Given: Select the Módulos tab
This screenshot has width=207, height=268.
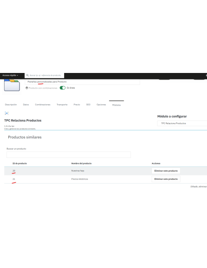Looking at the screenshot, I should coord(116,105).
